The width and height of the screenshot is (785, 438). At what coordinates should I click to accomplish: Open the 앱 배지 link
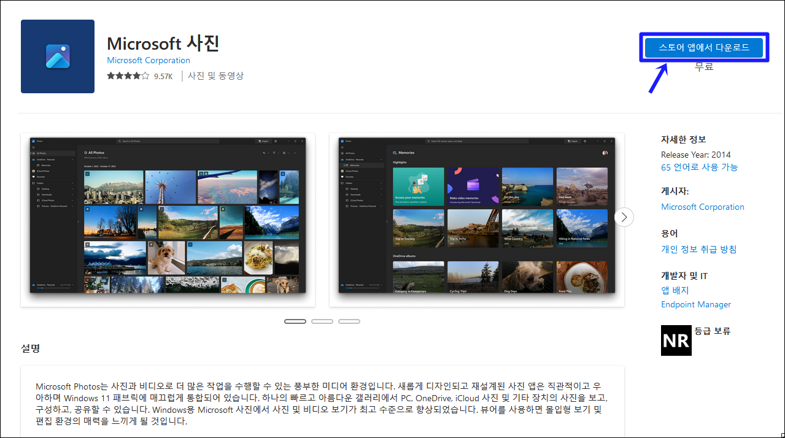click(x=675, y=290)
